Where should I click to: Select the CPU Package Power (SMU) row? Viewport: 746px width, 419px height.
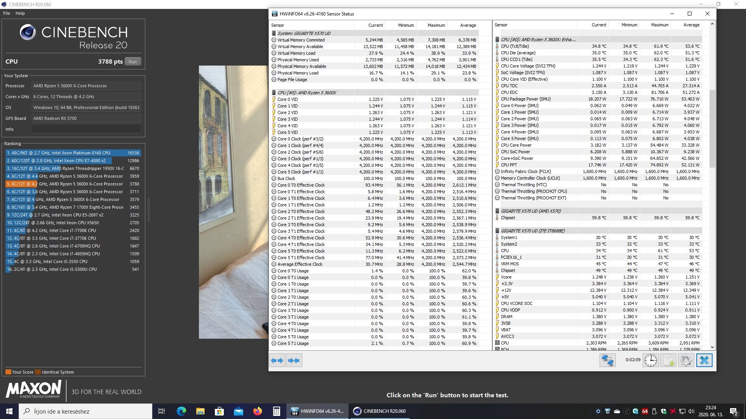coord(598,99)
